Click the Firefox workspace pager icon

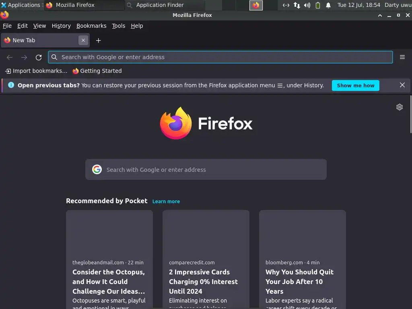(256, 5)
